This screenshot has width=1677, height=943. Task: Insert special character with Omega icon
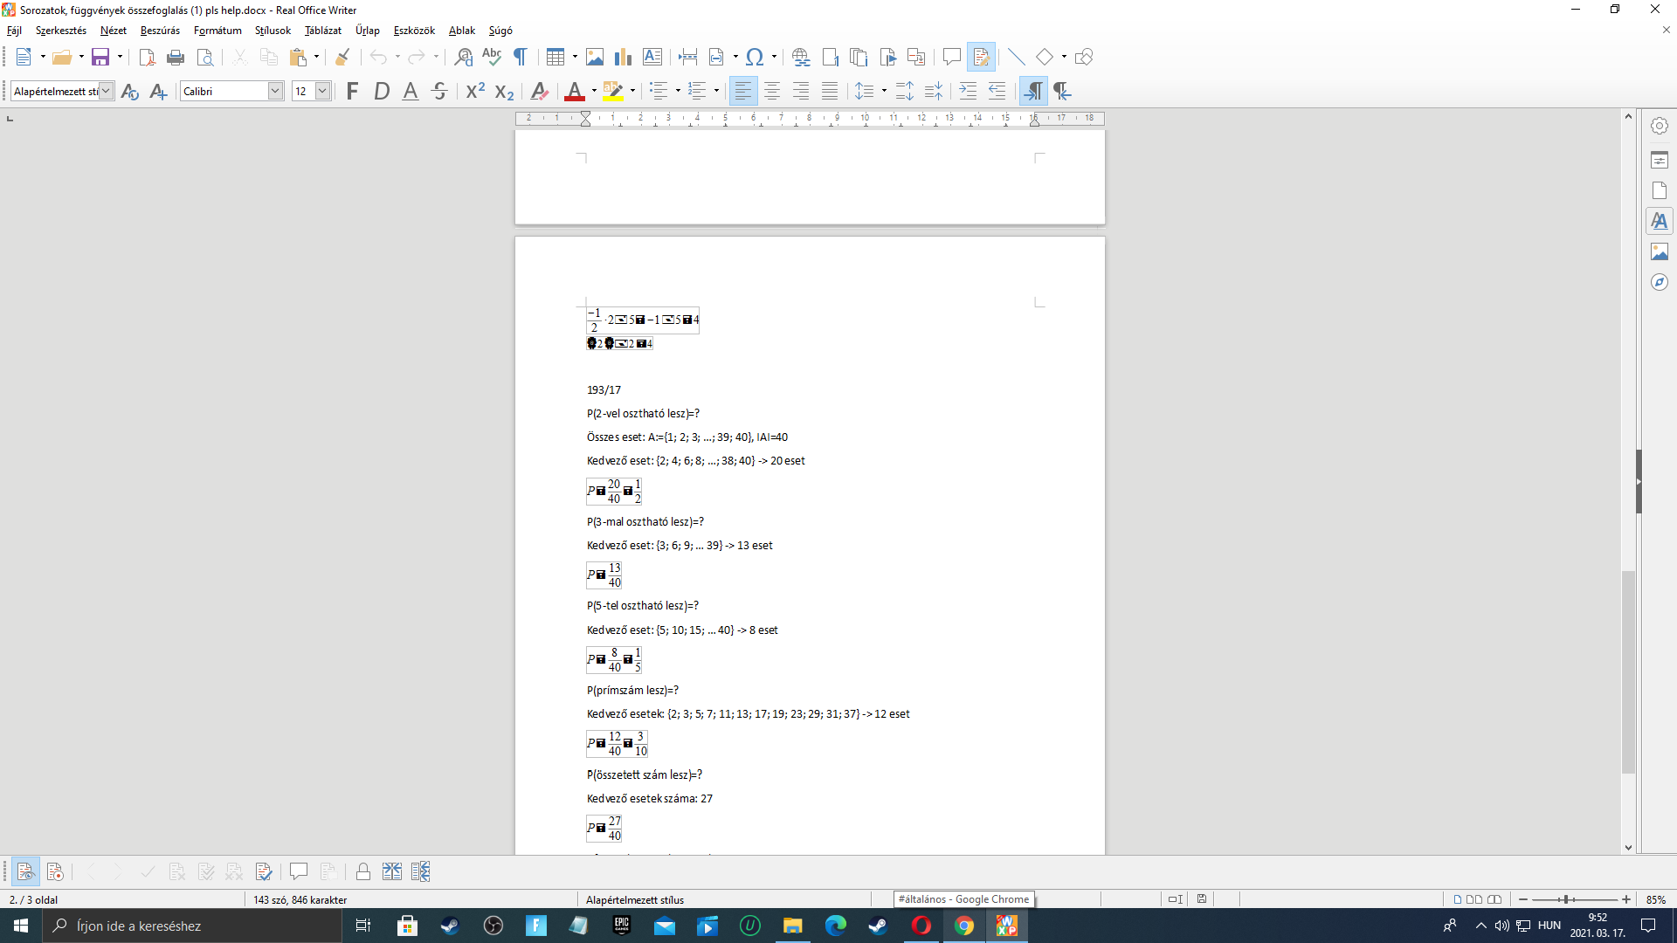coord(755,58)
